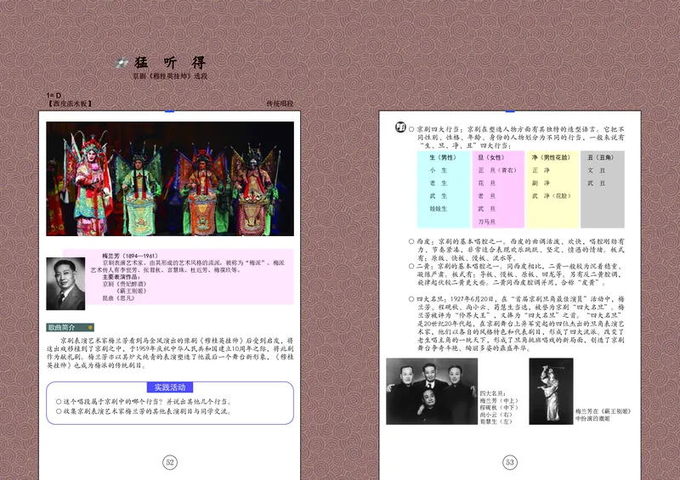Viewport: 680px width, 480px height.
Task: Click the first question about 哪个行当
Action: 144,402
